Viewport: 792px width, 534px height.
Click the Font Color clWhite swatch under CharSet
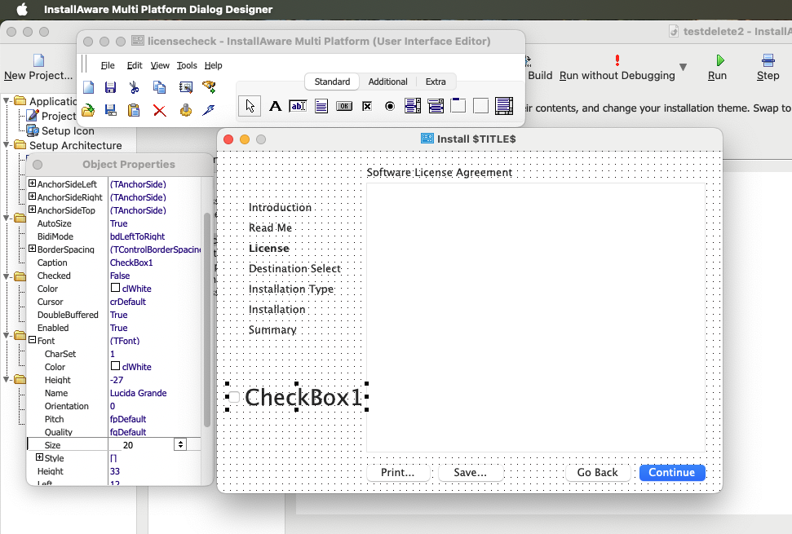pos(115,366)
